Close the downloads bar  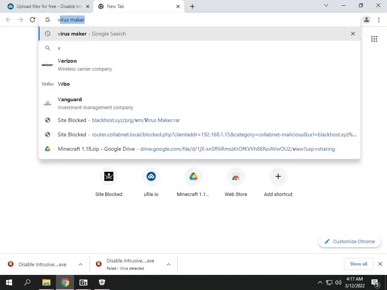point(380,264)
